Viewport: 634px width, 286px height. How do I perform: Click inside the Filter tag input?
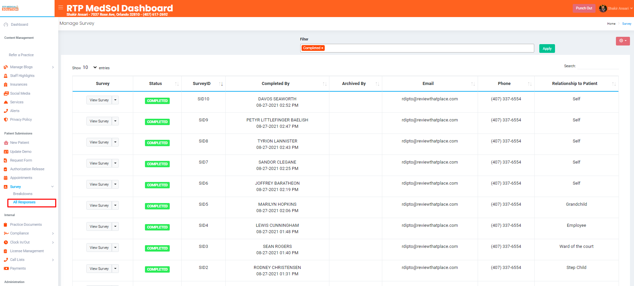(x=417, y=48)
